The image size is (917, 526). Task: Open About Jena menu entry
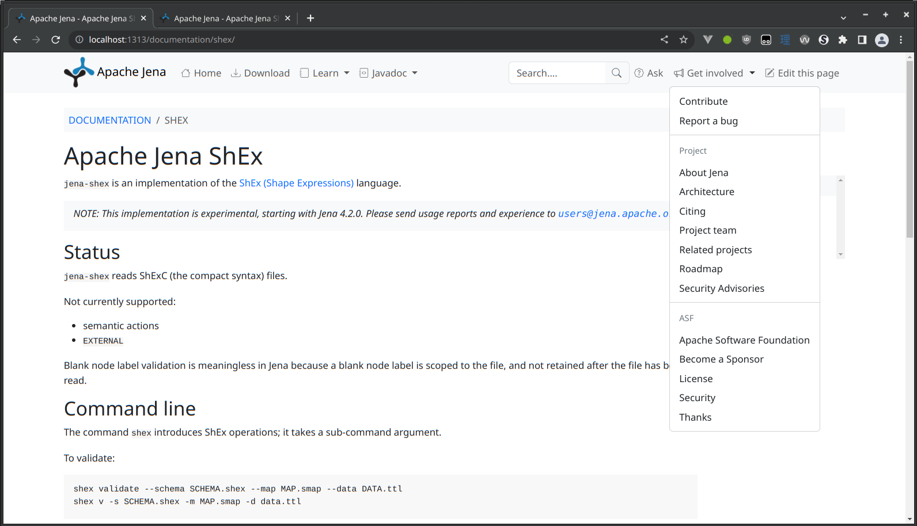(745, 173)
